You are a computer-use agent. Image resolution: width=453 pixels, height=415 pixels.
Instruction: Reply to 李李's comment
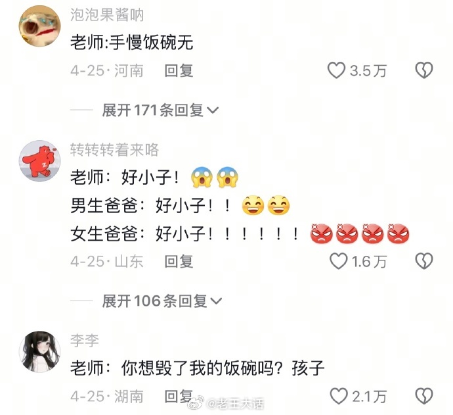pyautogui.click(x=179, y=396)
